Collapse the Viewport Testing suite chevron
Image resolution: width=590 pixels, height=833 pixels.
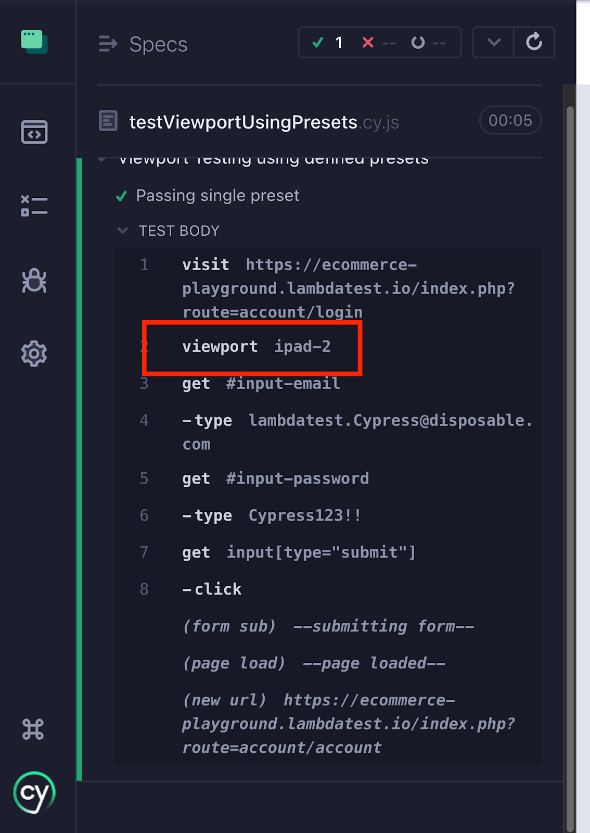(x=102, y=160)
